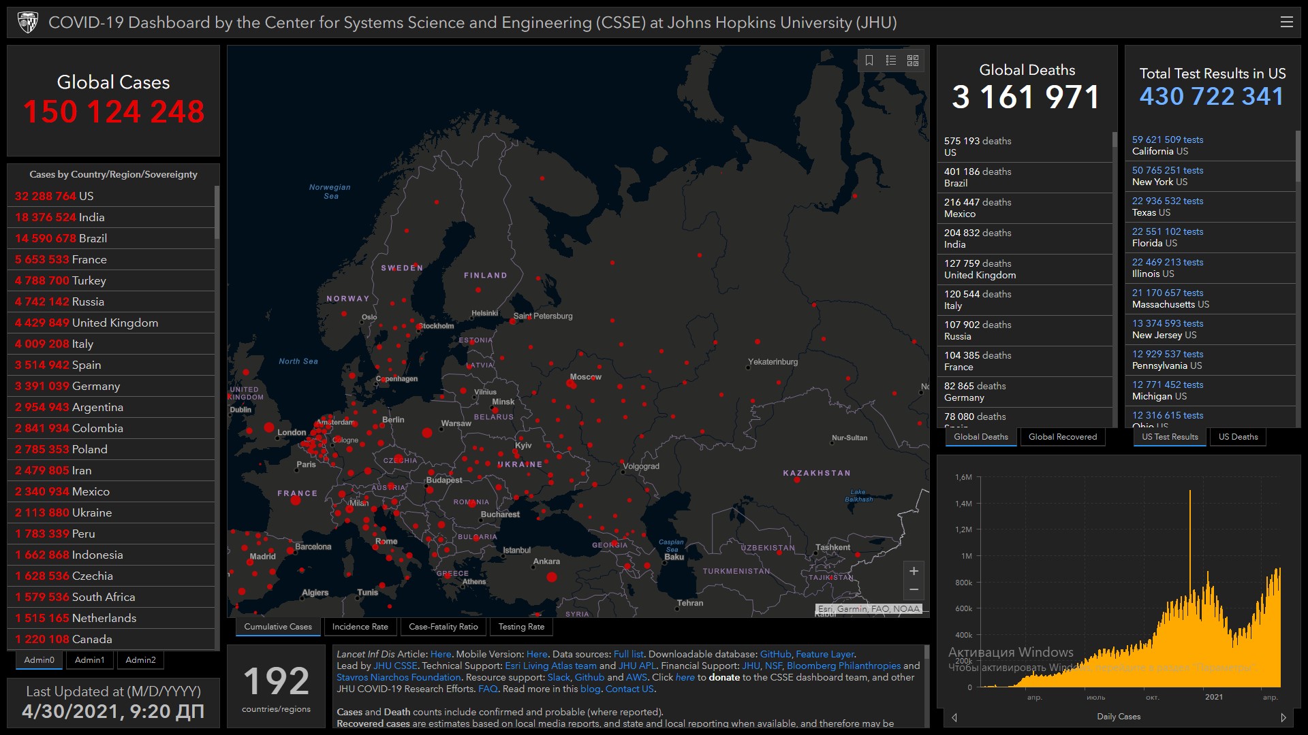Go to previous chart with left arrow
Viewport: 1308px width, 735px height.
point(954,717)
